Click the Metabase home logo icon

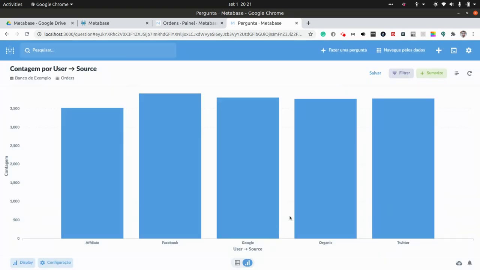coord(10,50)
